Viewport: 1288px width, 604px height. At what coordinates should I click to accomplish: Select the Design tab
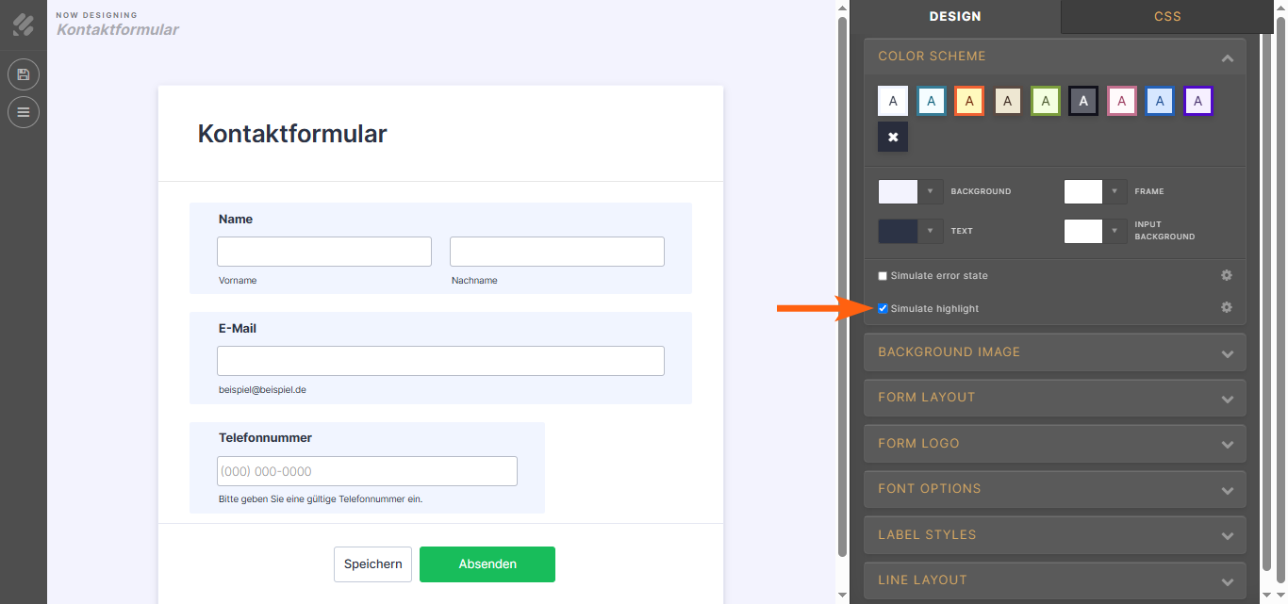[955, 16]
